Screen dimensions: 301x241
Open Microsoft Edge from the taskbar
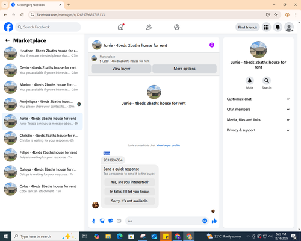120,236
